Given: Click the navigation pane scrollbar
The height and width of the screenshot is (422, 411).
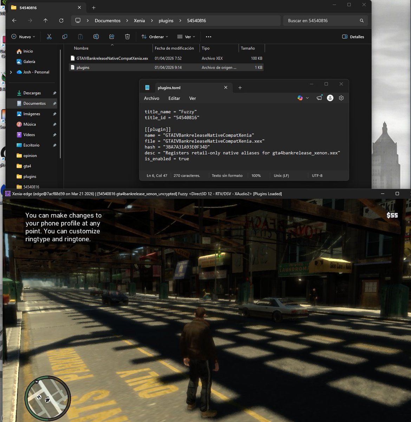Looking at the screenshot, I should (61, 104).
